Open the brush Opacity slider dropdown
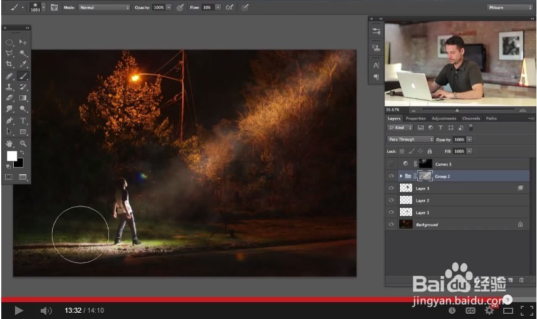This screenshot has width=537, height=319. [x=169, y=7]
